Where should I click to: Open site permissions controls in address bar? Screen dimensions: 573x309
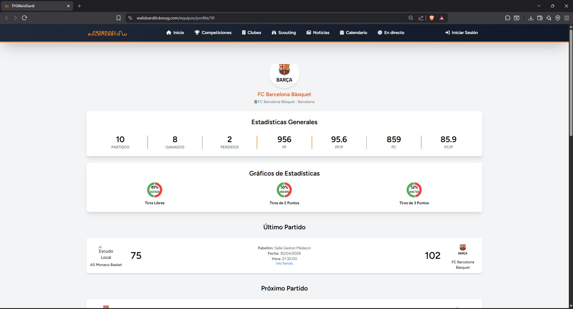pos(130,18)
